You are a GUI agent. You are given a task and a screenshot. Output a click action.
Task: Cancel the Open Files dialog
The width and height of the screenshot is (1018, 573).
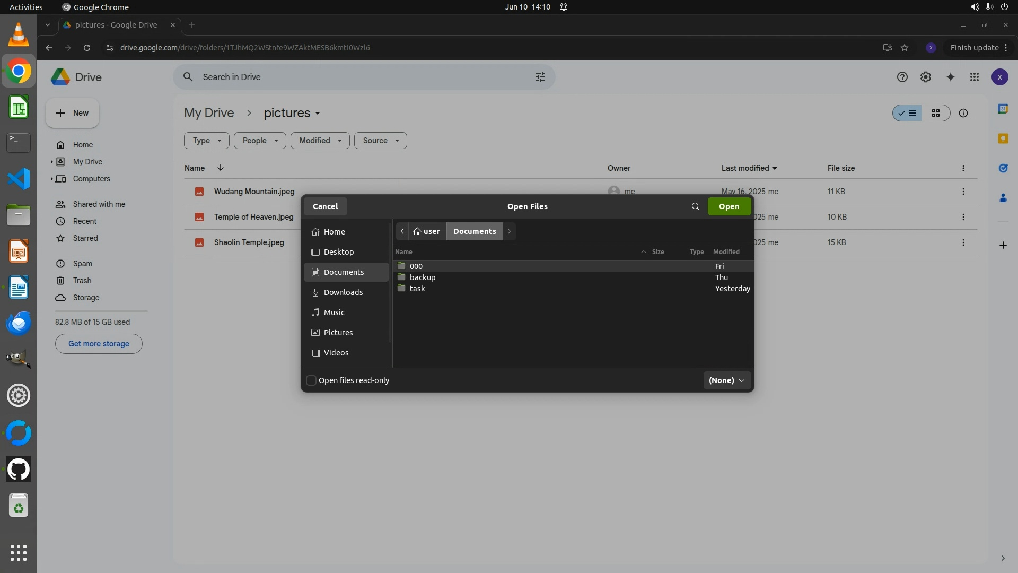point(325,206)
